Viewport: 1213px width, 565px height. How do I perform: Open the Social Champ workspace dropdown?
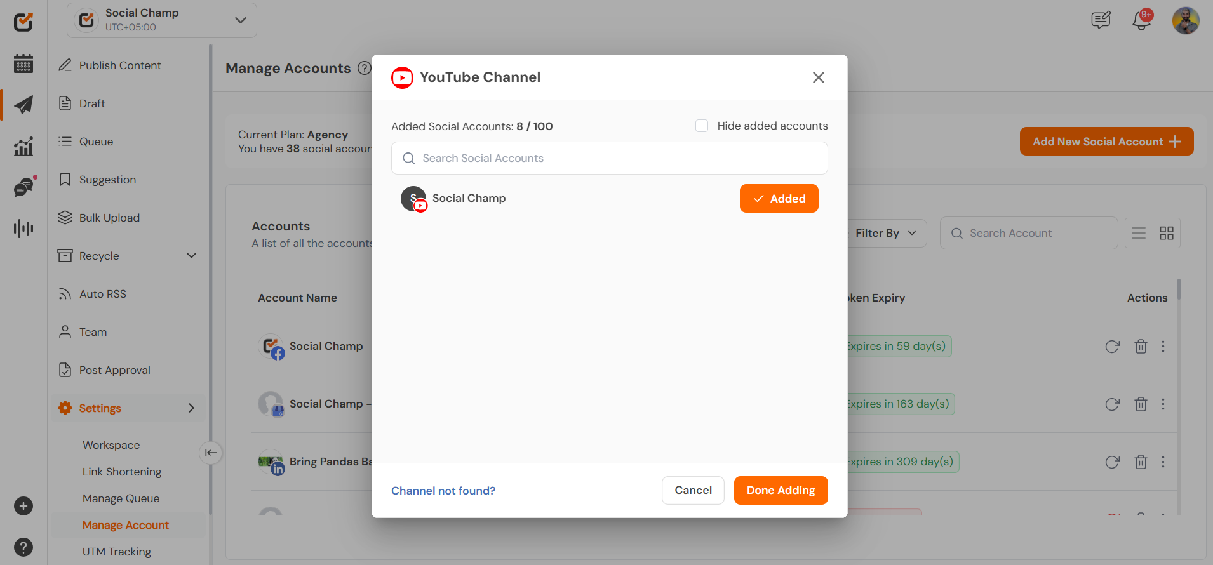tap(162, 20)
